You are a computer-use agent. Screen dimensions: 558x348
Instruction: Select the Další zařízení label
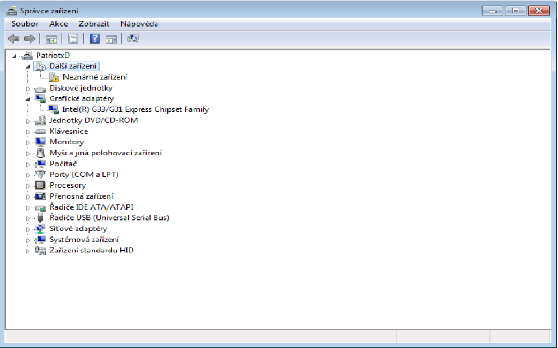point(73,66)
